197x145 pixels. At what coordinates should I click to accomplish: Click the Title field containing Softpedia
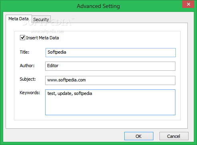pyautogui.click(x=111, y=52)
